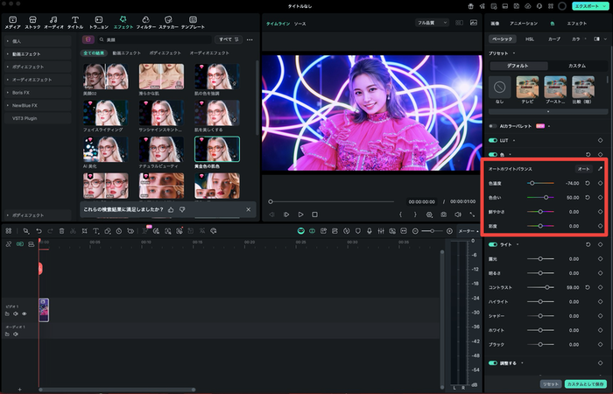The height and width of the screenshot is (394, 613).
Task: Click the microphone voiceover icon
Action: tap(369, 231)
